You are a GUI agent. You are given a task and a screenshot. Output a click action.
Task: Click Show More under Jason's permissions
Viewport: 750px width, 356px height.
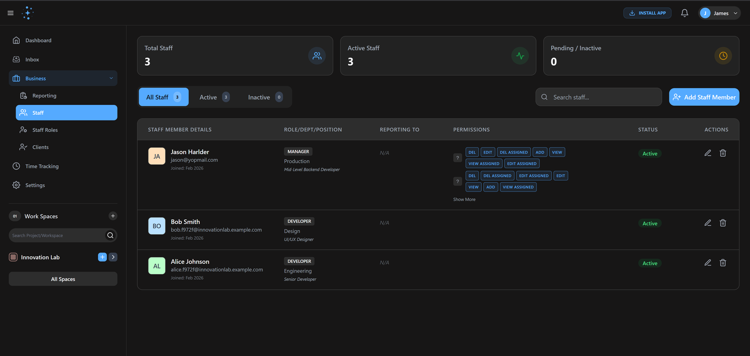[x=464, y=200]
